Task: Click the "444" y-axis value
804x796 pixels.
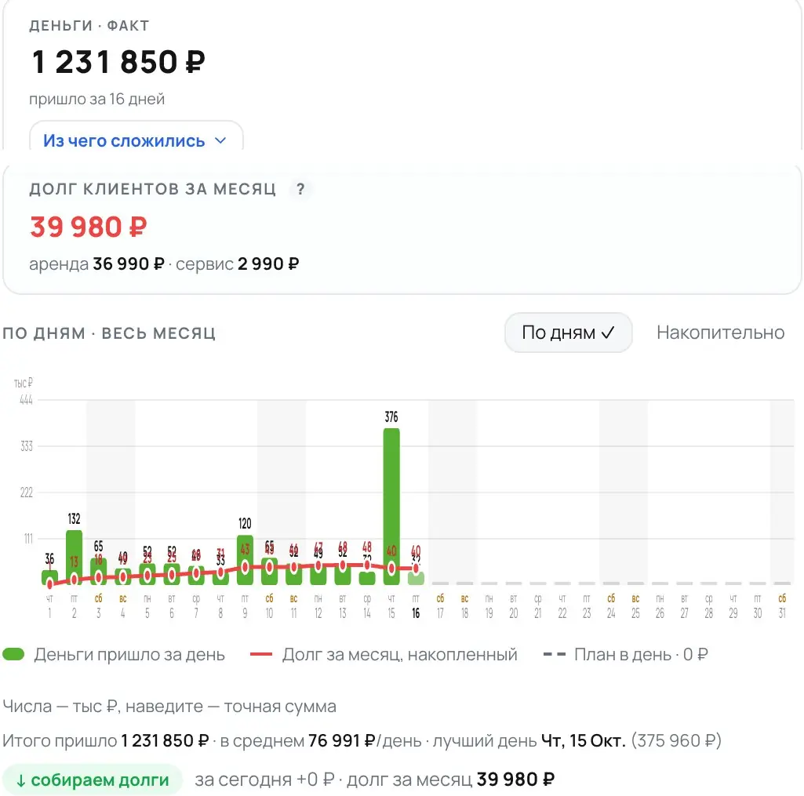Action: (x=26, y=400)
